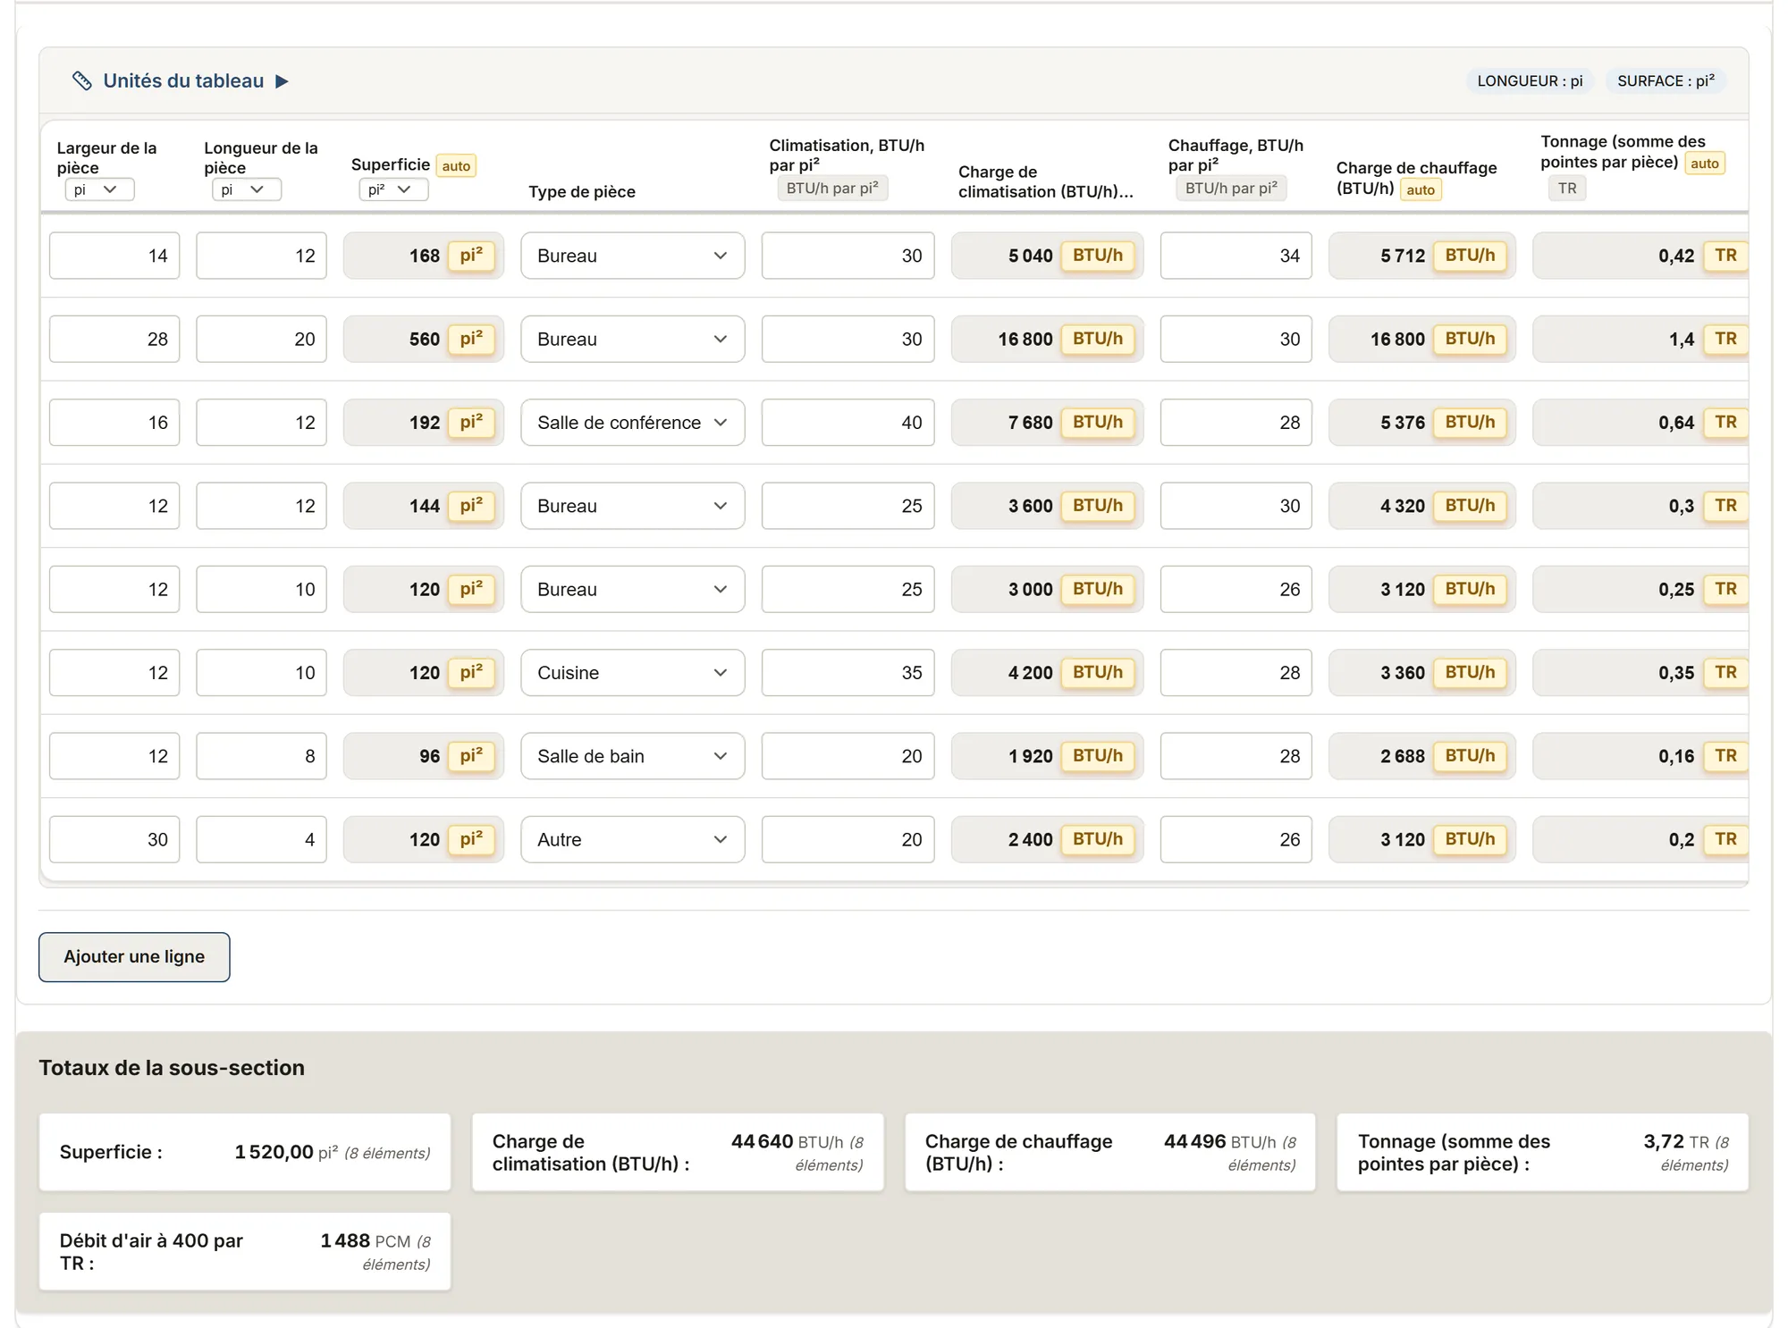Click the auto badge next to Superficie header
This screenshot has height=1328, width=1788.
456,166
